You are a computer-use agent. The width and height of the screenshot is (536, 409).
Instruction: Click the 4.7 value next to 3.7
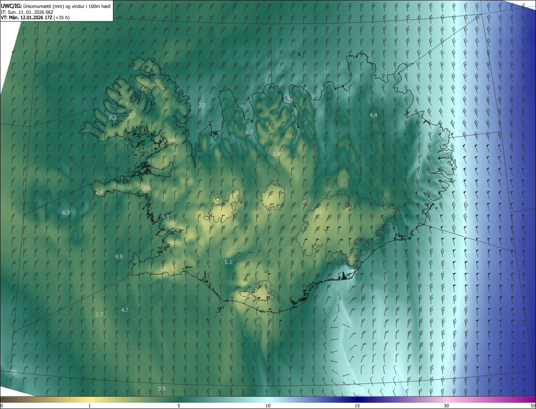125,310
